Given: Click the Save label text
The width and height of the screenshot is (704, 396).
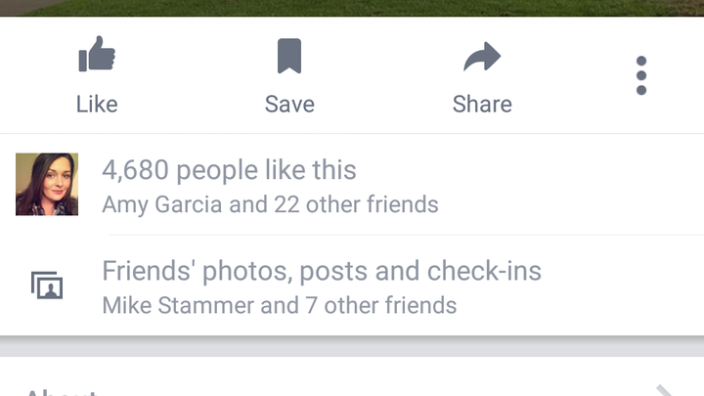Looking at the screenshot, I should coord(289,105).
